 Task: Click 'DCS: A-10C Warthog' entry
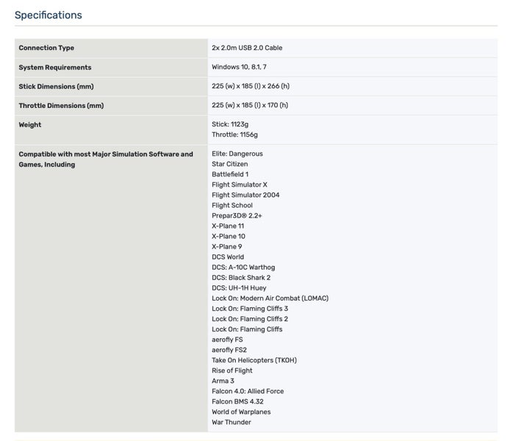tap(243, 268)
